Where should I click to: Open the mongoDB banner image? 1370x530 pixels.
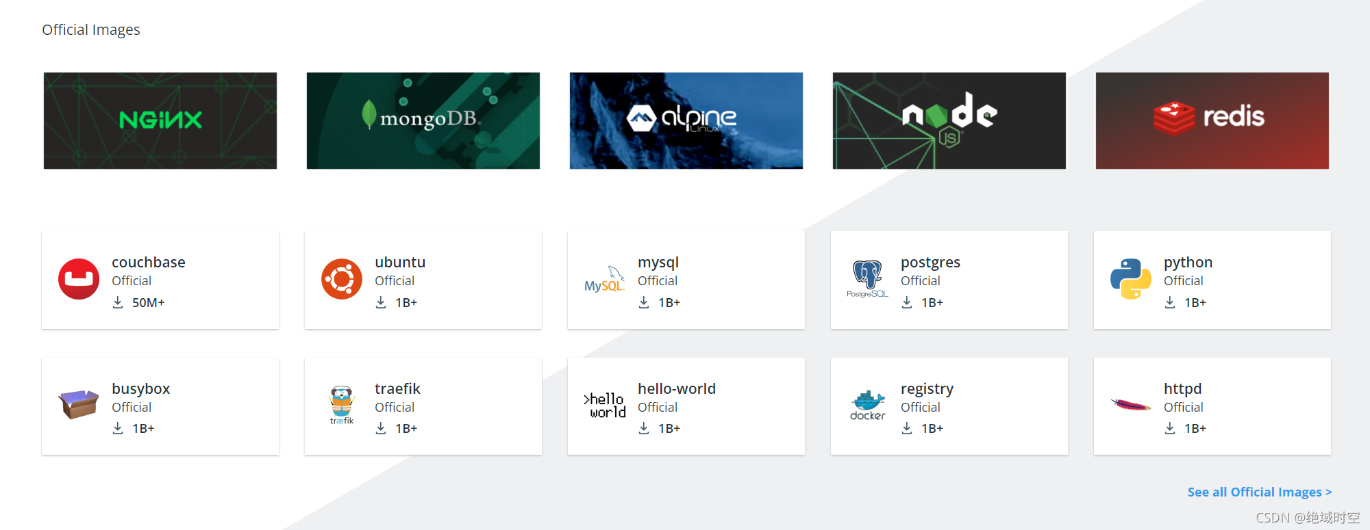pyautogui.click(x=423, y=120)
